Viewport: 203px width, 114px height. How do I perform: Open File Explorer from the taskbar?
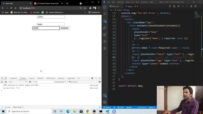pos(75,111)
